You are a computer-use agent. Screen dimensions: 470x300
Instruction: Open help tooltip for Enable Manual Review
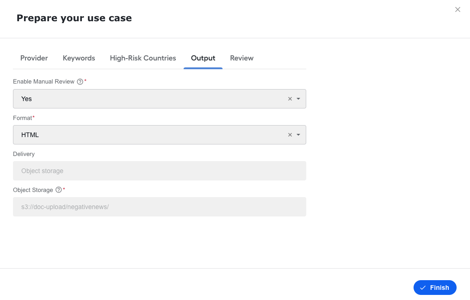pyautogui.click(x=80, y=82)
